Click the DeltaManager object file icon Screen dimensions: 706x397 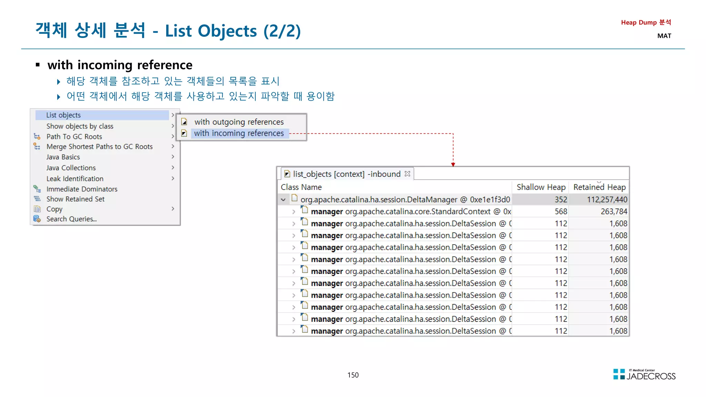coord(294,198)
